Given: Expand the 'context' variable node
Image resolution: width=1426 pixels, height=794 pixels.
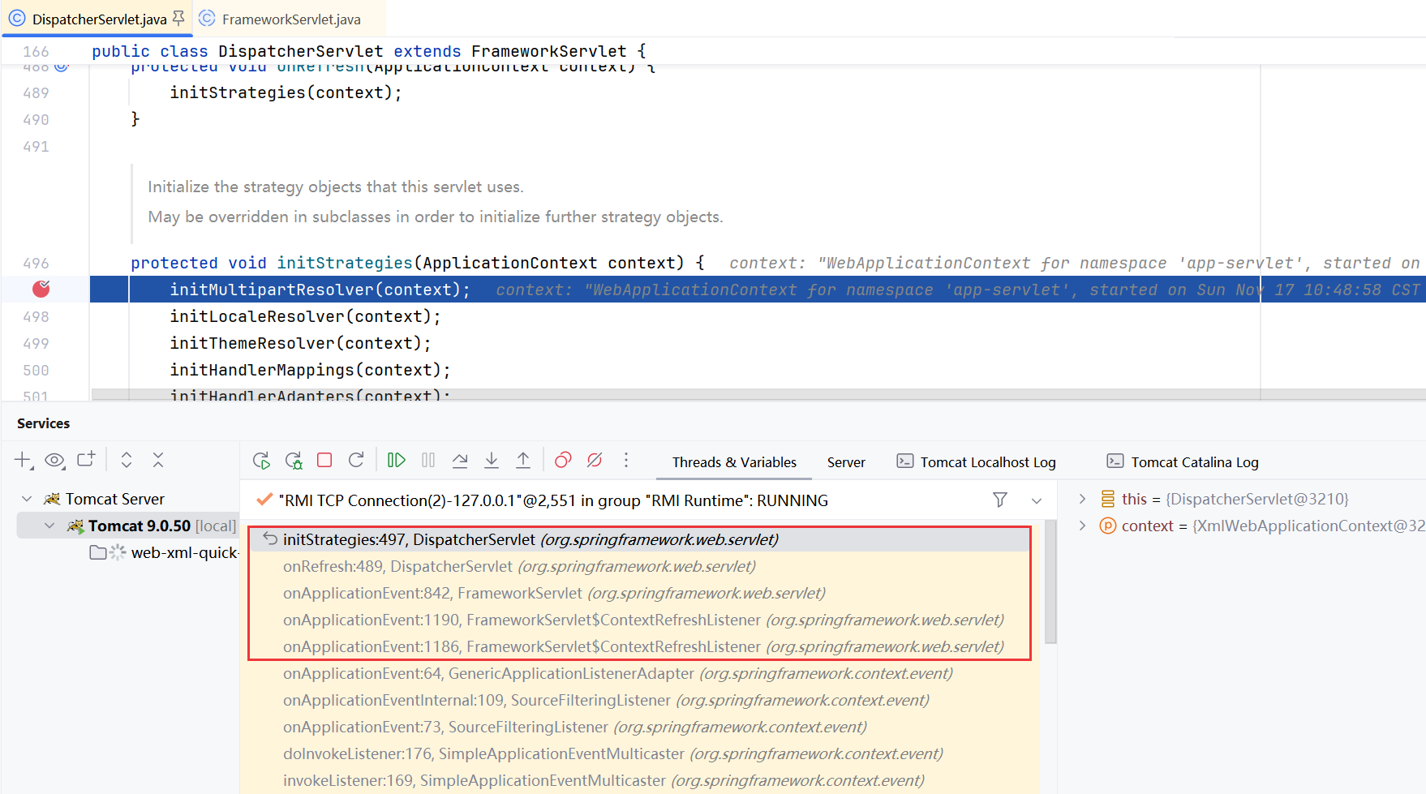Looking at the screenshot, I should pos(1082,526).
